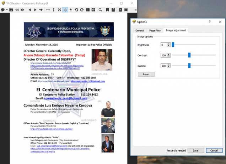This screenshot has height=164, width=226.
Task: Open the magnifying glass tool
Action: coord(100,10)
